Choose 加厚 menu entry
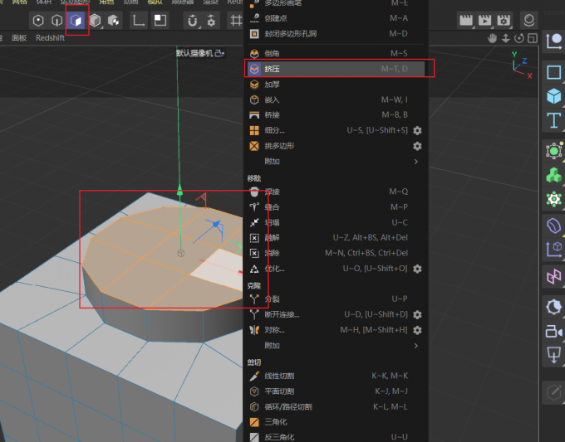The height and width of the screenshot is (442, 565). coord(336,85)
